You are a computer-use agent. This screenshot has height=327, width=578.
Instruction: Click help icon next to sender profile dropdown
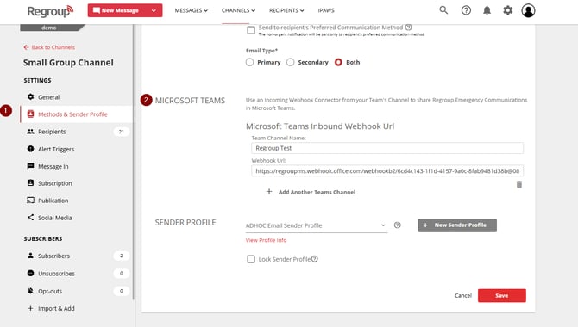(398, 225)
